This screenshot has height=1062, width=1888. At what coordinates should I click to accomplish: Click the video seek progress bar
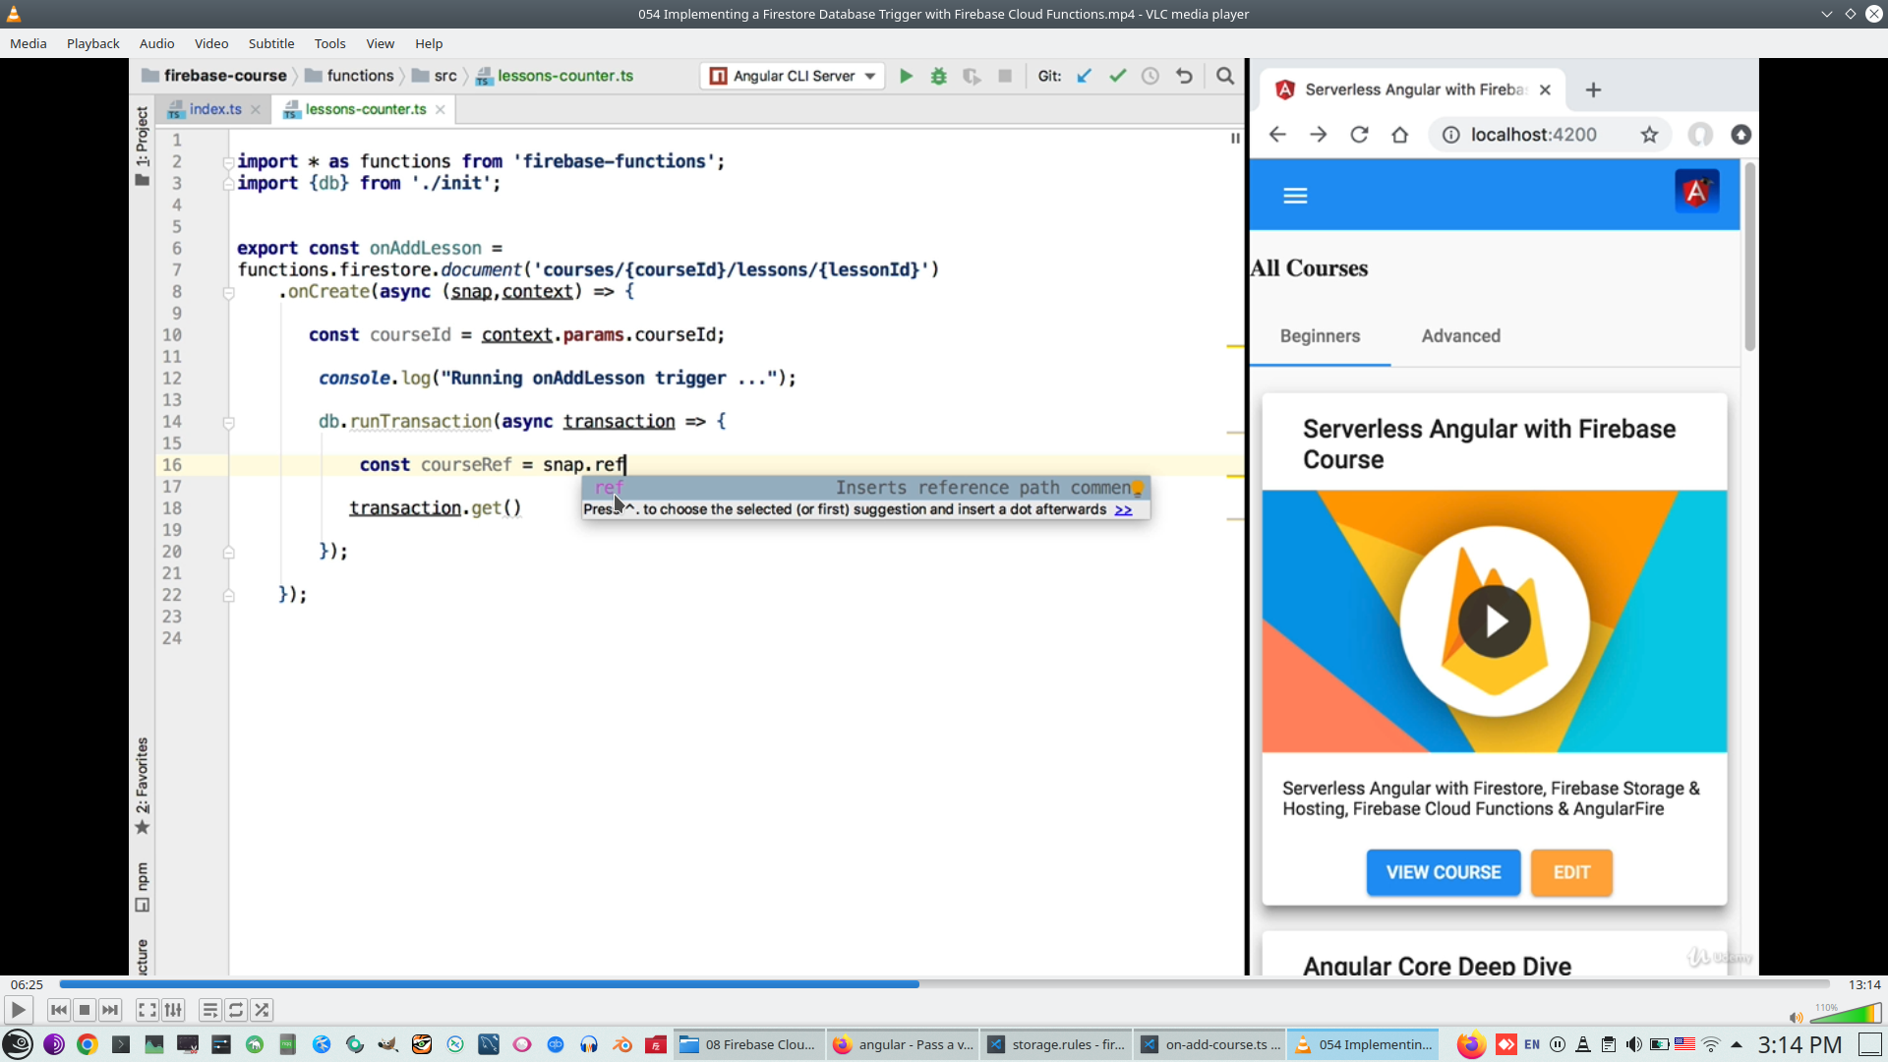944,983
